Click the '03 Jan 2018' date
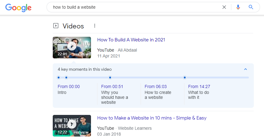 point(109,134)
